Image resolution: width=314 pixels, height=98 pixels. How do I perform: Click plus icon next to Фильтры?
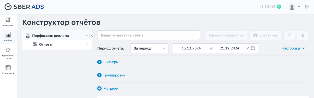[x=99, y=62]
